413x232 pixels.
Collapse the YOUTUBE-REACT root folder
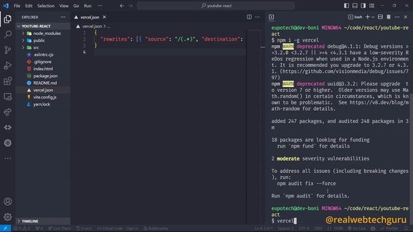point(43,26)
